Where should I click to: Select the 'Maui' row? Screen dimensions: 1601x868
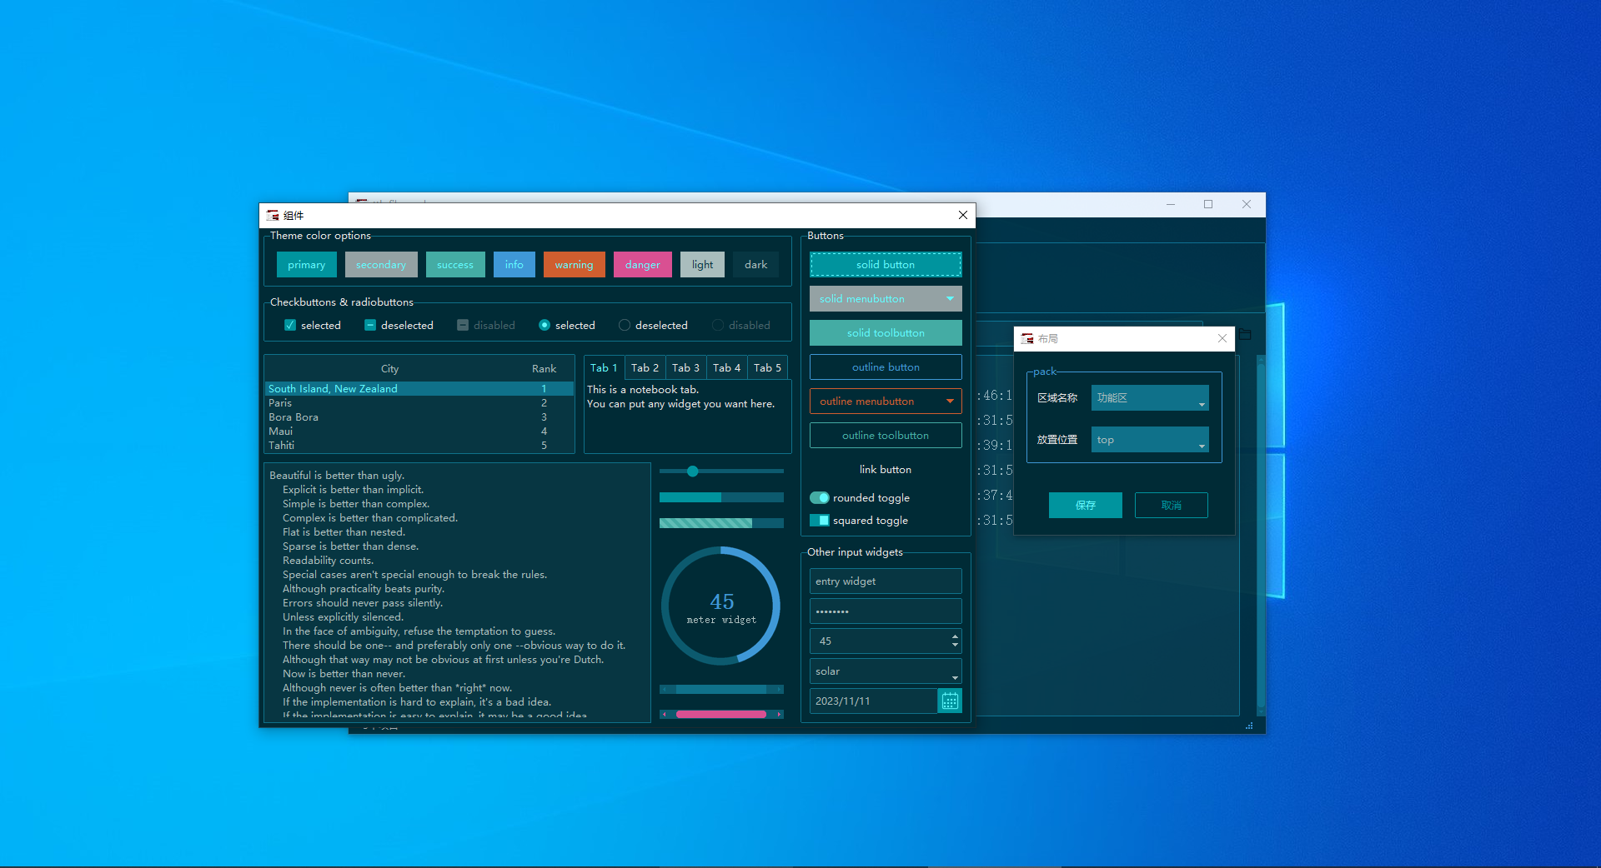[x=419, y=432]
